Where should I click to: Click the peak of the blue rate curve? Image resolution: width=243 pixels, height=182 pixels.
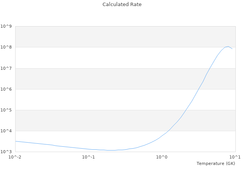(x=229, y=47)
